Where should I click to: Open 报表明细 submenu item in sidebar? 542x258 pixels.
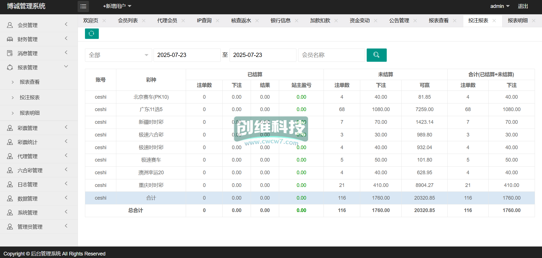[30, 113]
